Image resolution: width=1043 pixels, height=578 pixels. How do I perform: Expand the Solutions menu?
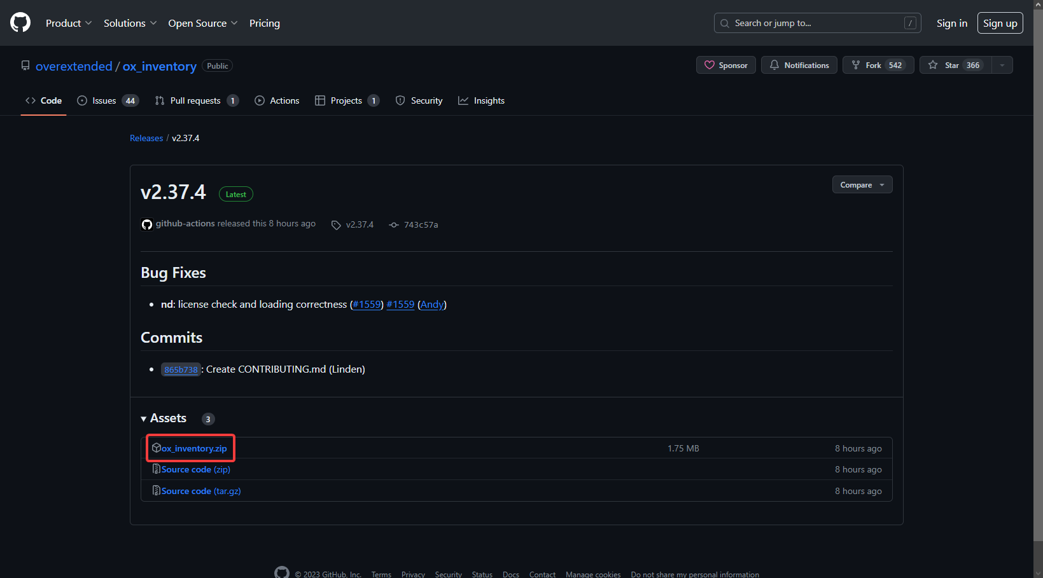(x=130, y=23)
